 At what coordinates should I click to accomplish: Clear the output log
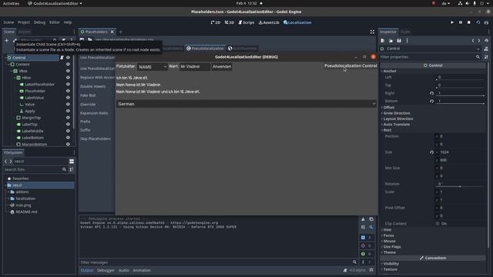tap(363, 219)
